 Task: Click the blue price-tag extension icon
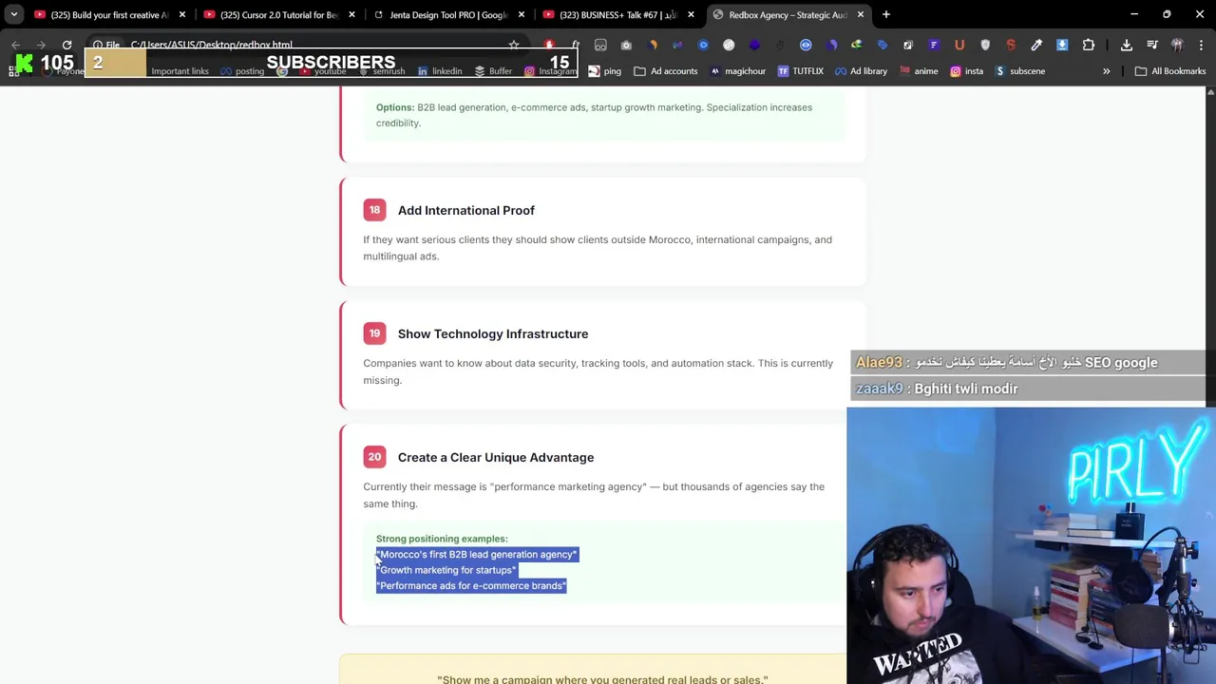883,45
